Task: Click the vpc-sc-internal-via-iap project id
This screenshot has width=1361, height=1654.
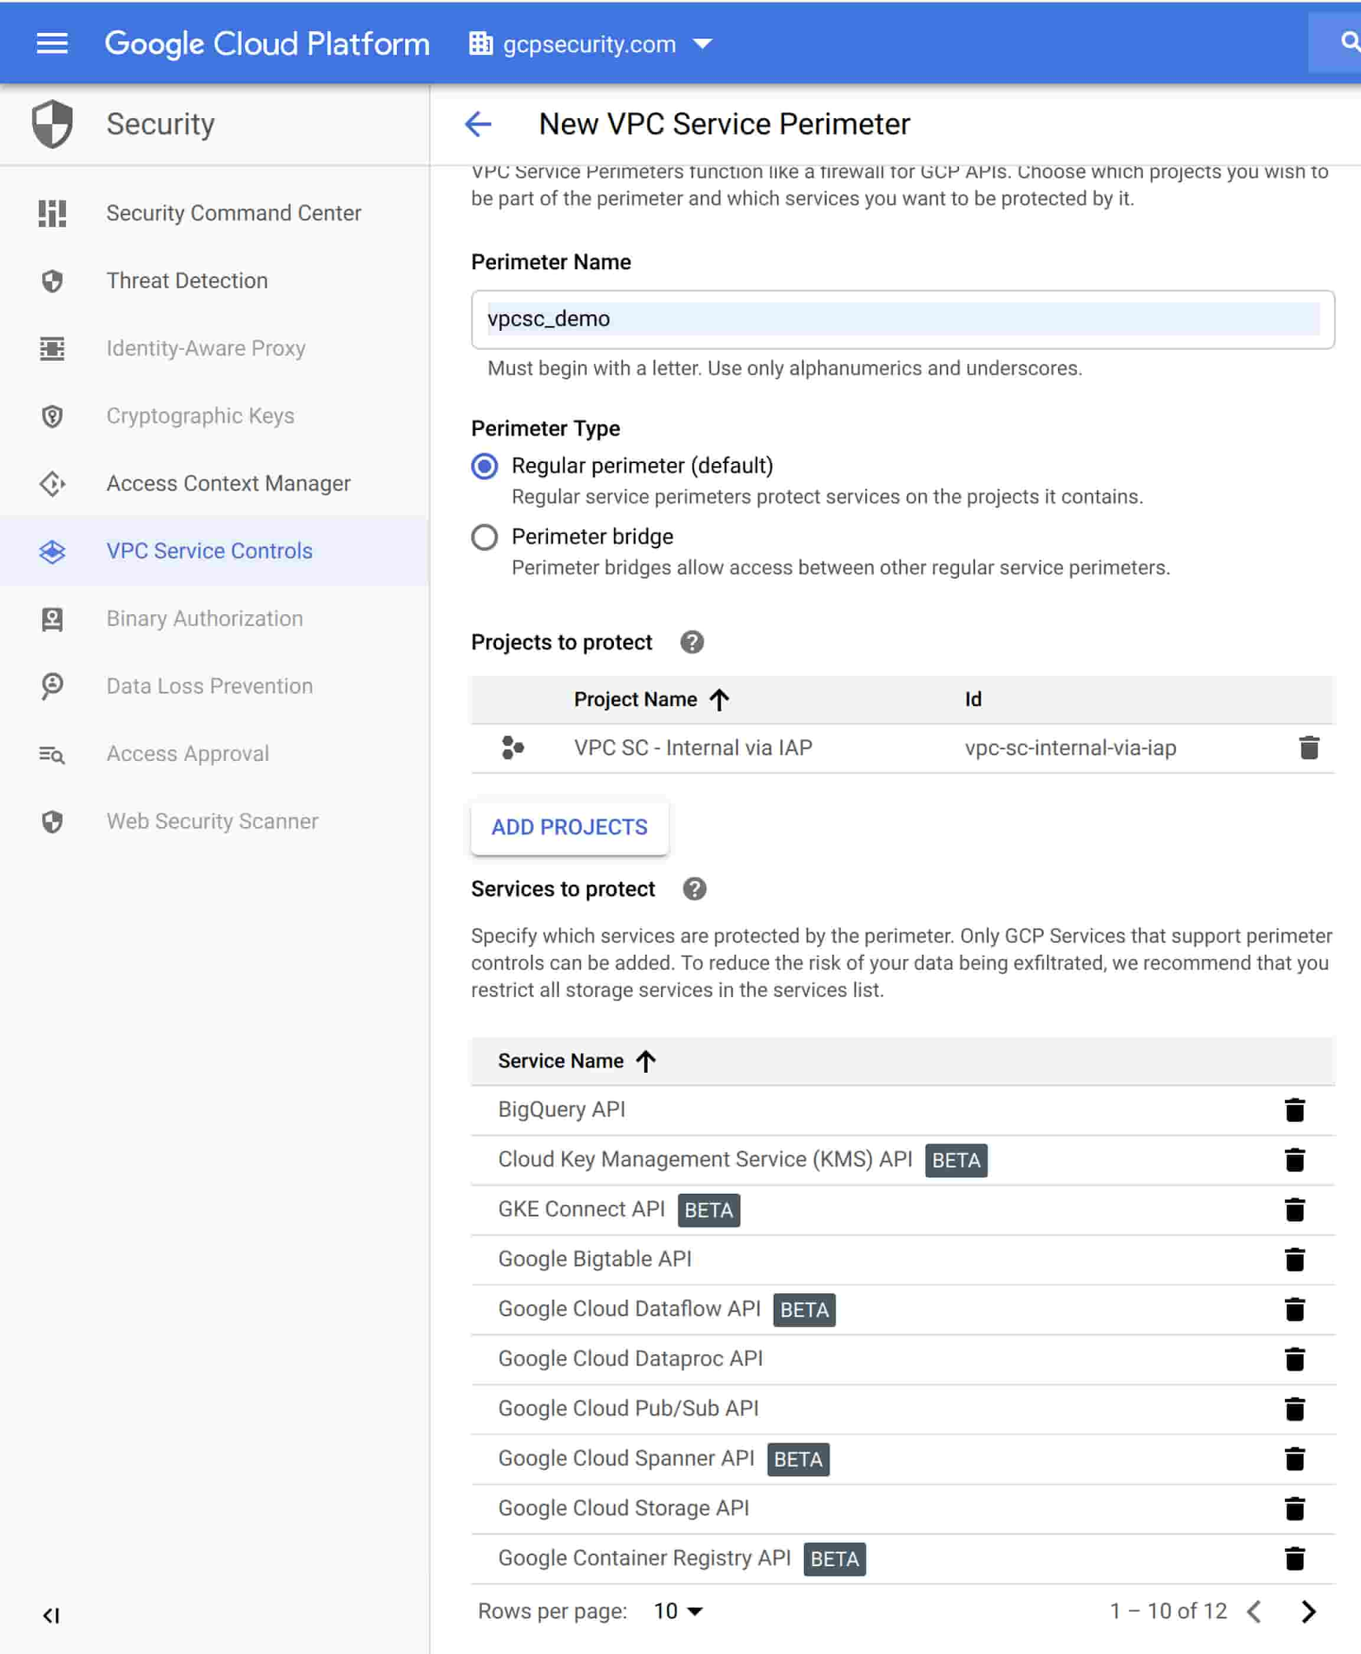Action: pyautogui.click(x=1070, y=747)
